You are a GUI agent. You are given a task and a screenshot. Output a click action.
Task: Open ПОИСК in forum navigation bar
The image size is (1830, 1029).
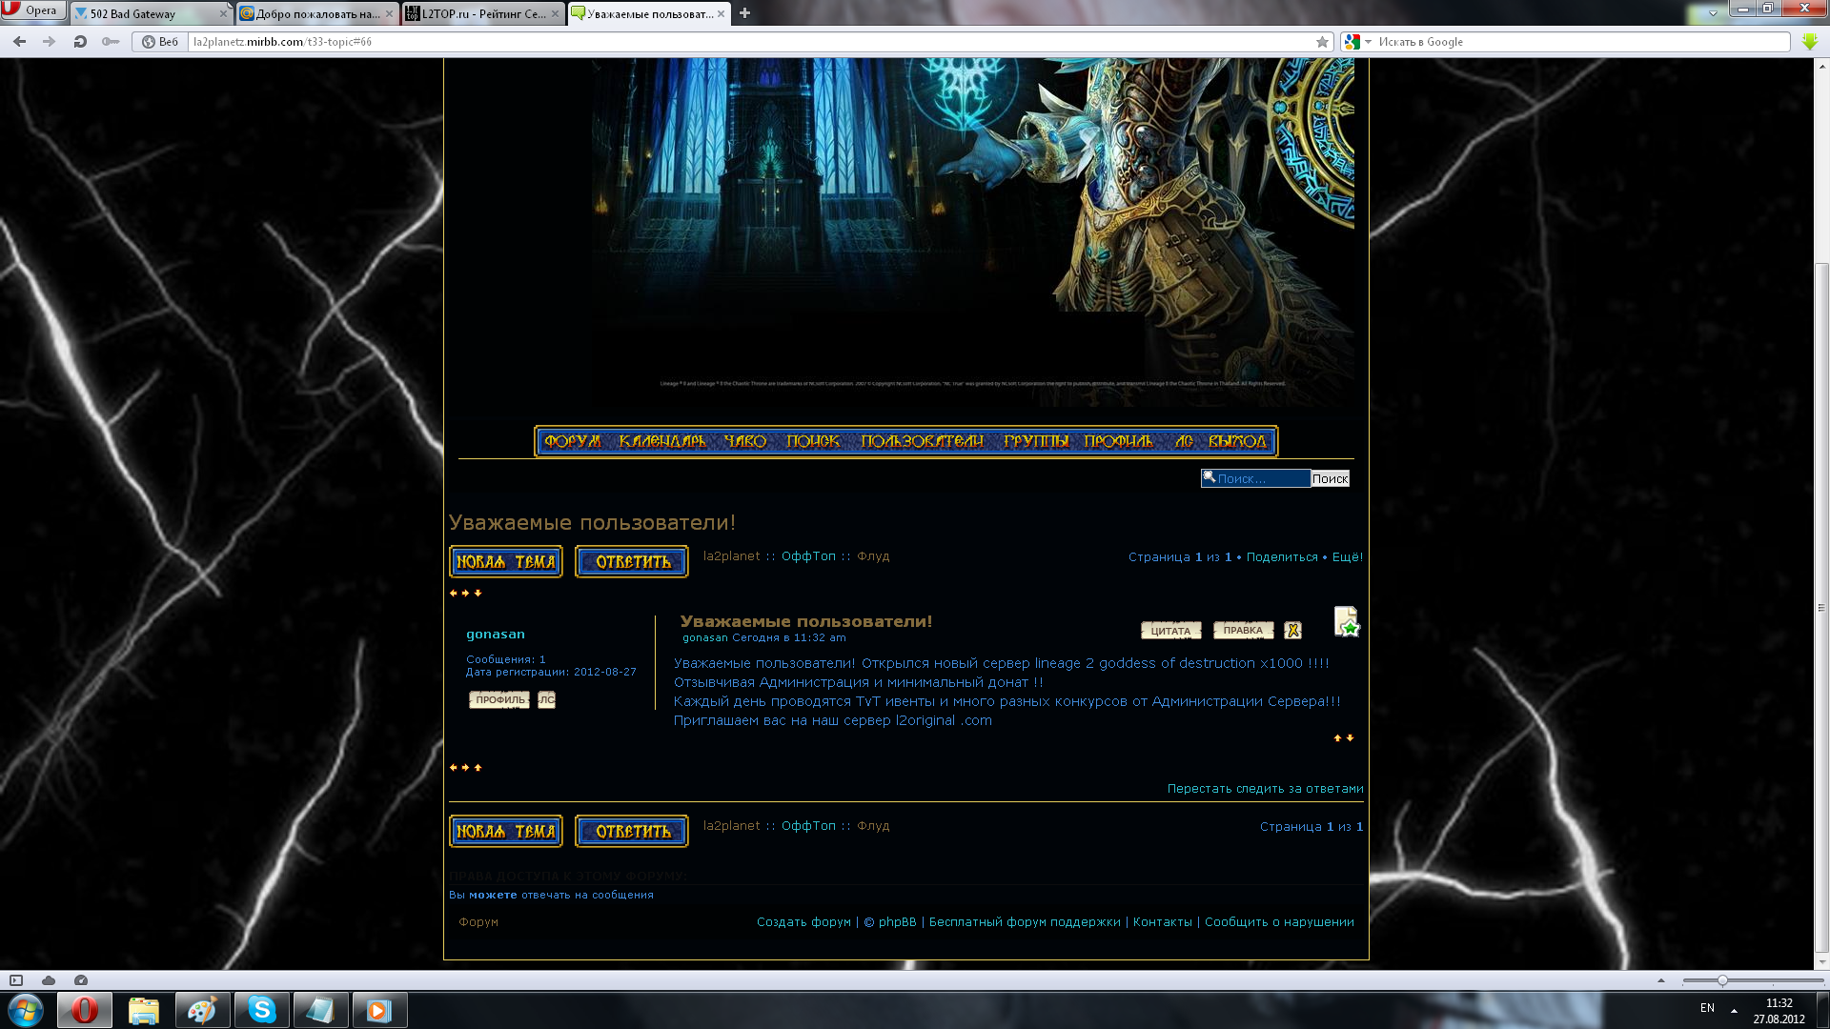coord(812,441)
